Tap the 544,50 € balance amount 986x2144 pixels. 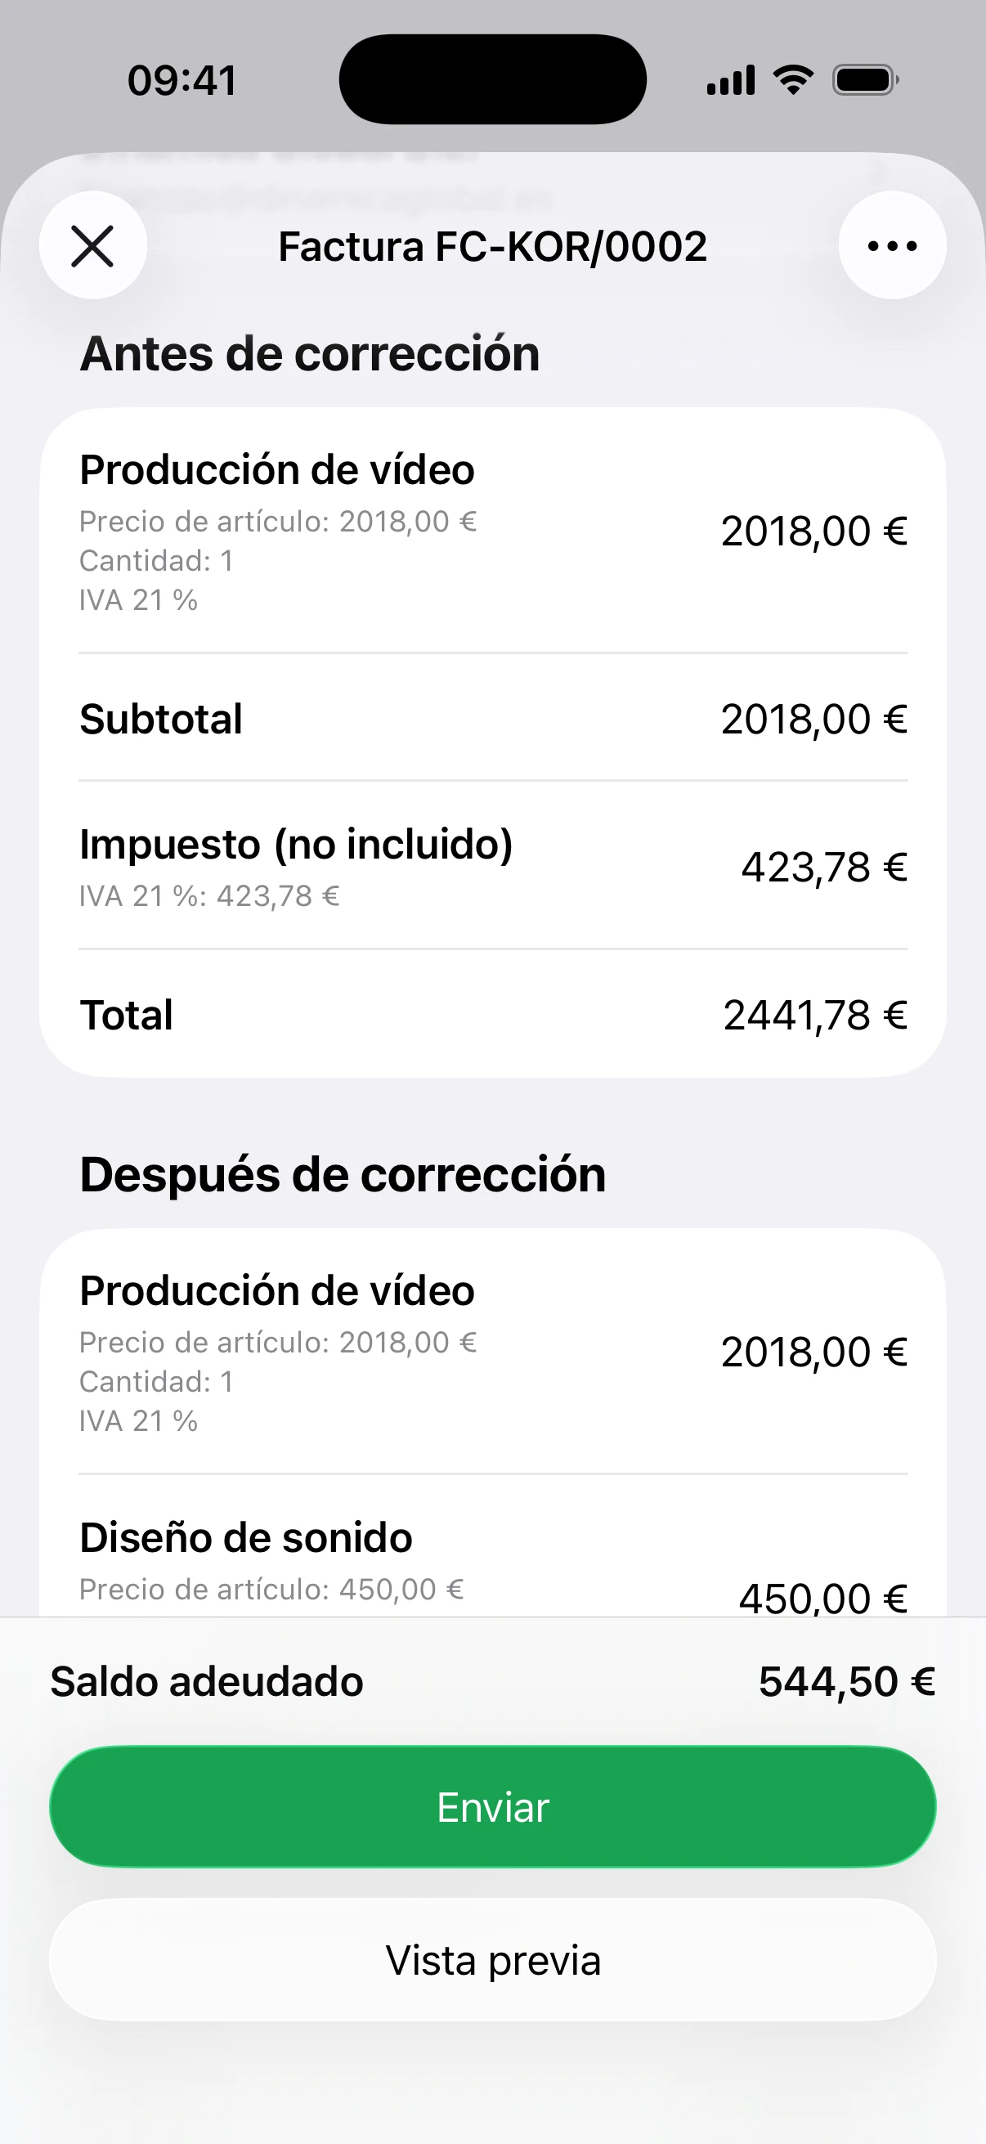[846, 1681]
